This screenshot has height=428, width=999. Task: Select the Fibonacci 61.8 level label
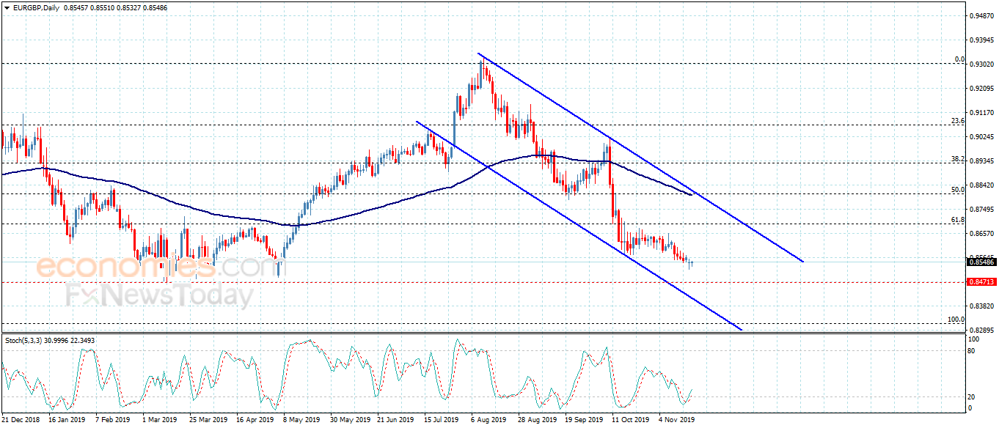[x=957, y=219]
